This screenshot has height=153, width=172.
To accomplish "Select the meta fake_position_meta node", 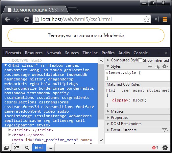I will pos(52,140).
